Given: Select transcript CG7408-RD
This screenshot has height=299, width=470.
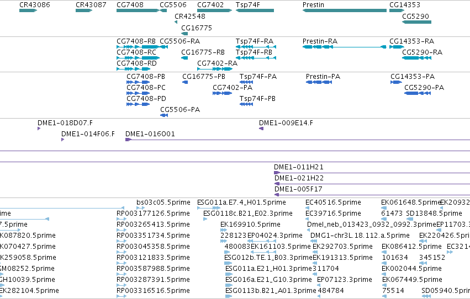Looking at the screenshot, I should 134,69.
